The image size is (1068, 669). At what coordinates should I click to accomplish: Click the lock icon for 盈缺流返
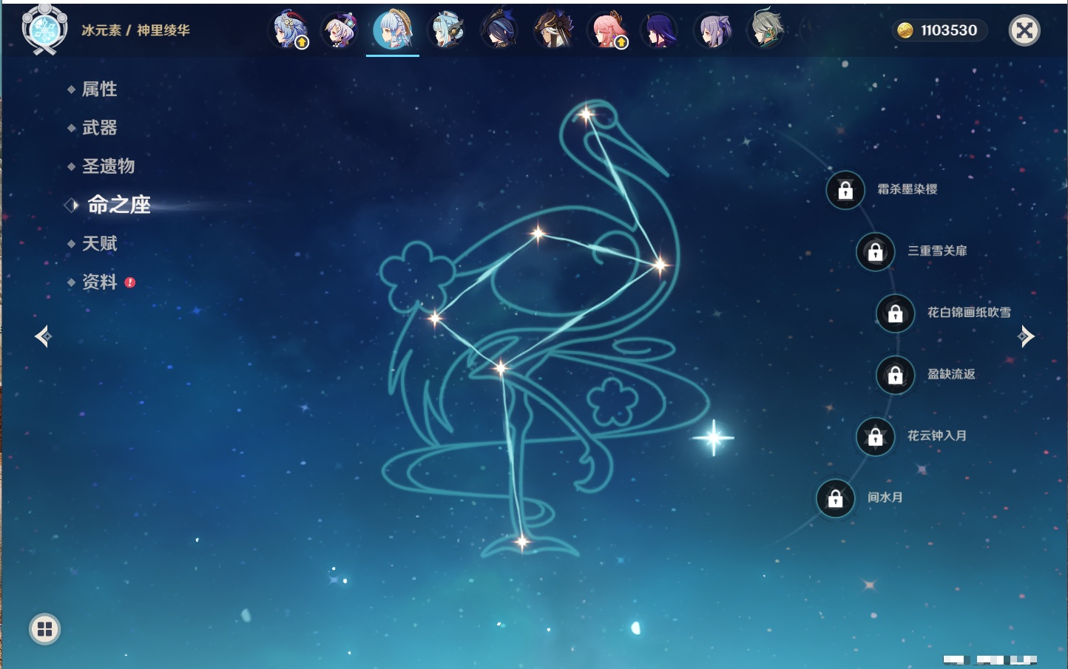896,375
